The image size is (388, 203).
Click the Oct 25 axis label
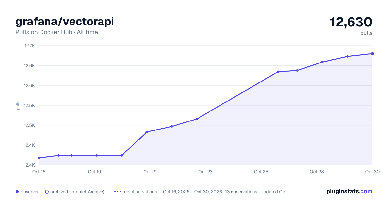click(x=261, y=172)
